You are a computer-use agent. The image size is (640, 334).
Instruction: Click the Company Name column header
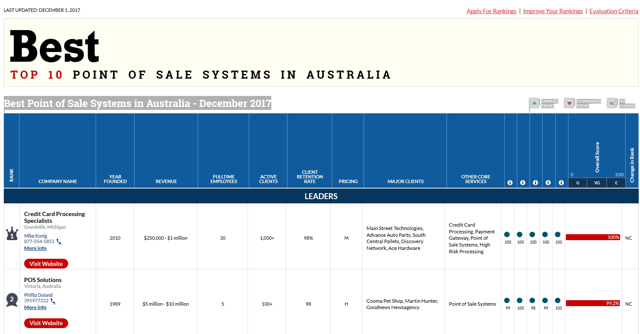coord(58,181)
